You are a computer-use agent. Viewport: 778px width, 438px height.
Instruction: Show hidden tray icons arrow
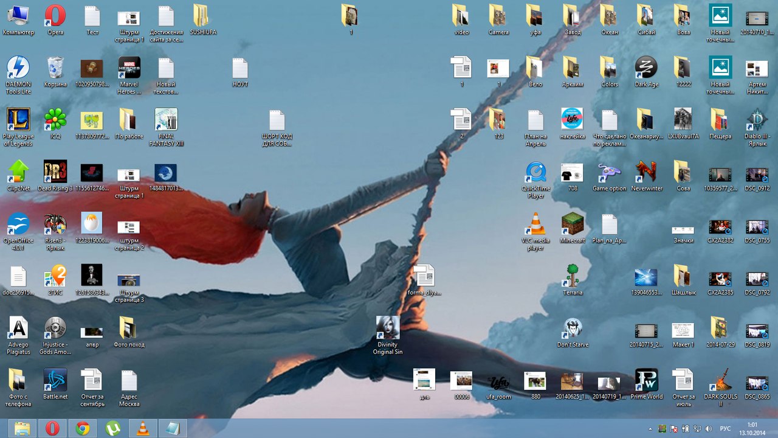pos(650,429)
